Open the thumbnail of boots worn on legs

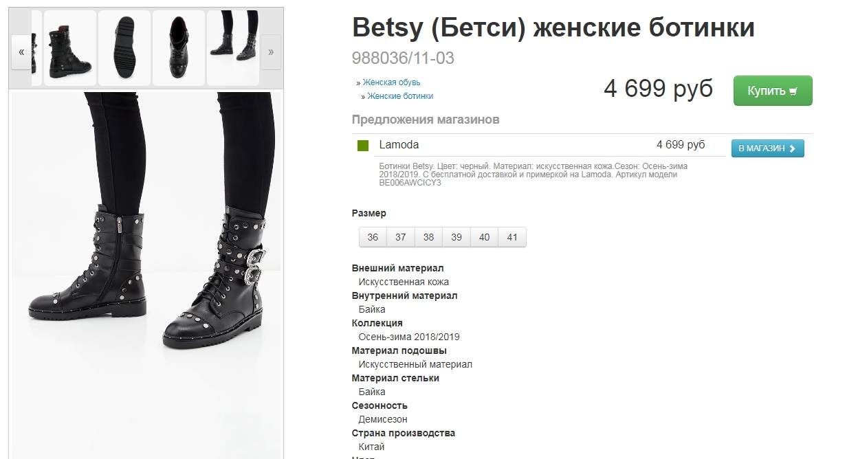pyautogui.click(x=233, y=48)
